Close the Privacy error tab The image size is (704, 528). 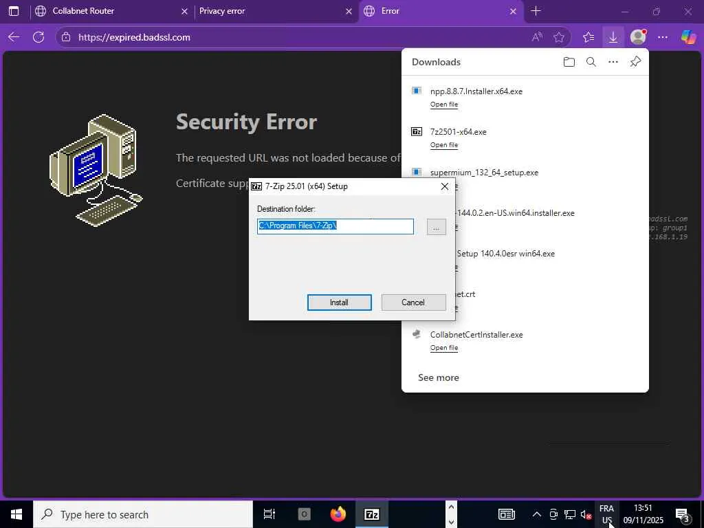click(349, 12)
